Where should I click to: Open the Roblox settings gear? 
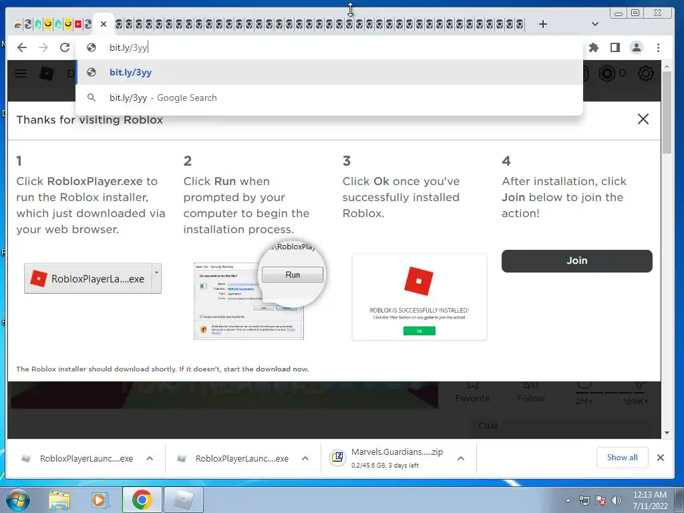(x=646, y=73)
